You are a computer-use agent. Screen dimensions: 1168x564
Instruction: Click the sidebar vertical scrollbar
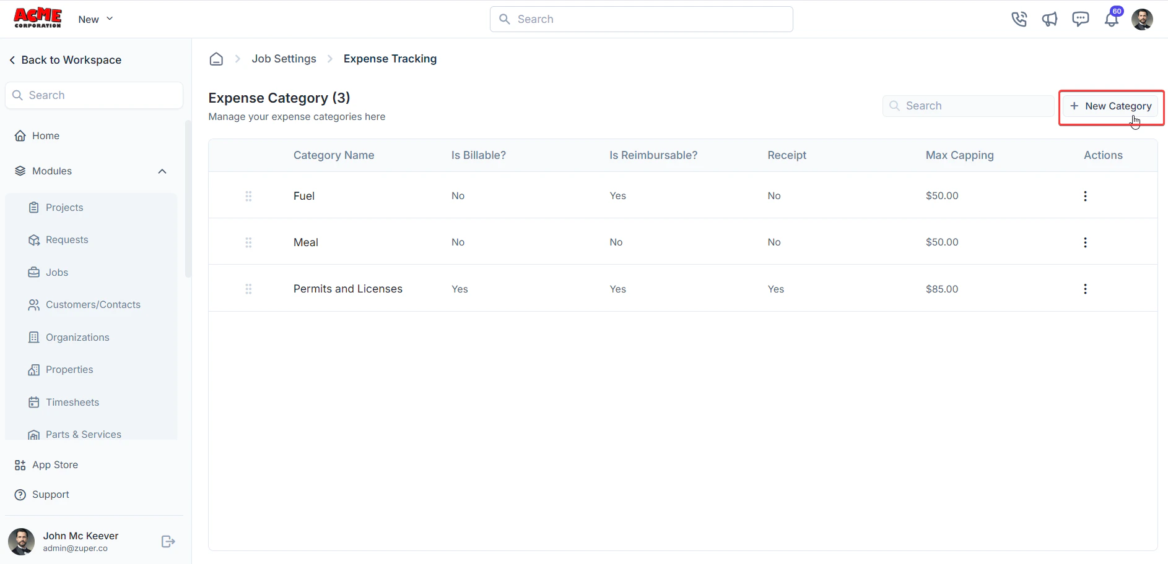[188, 199]
